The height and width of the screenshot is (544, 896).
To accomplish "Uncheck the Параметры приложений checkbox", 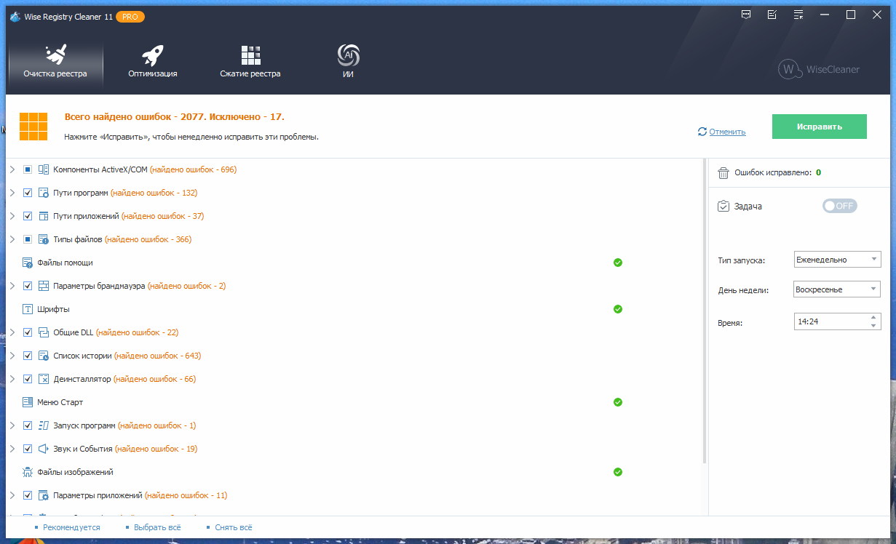I will (28, 495).
